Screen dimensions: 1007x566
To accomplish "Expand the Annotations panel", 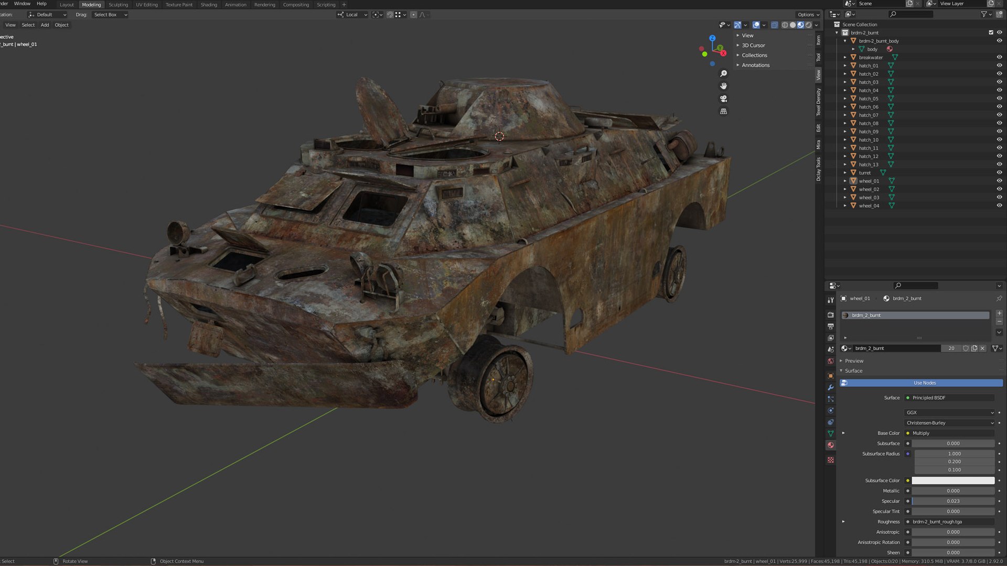I will coord(755,66).
